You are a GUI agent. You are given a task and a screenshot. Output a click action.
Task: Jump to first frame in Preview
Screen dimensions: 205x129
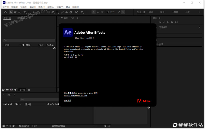pos(160,22)
